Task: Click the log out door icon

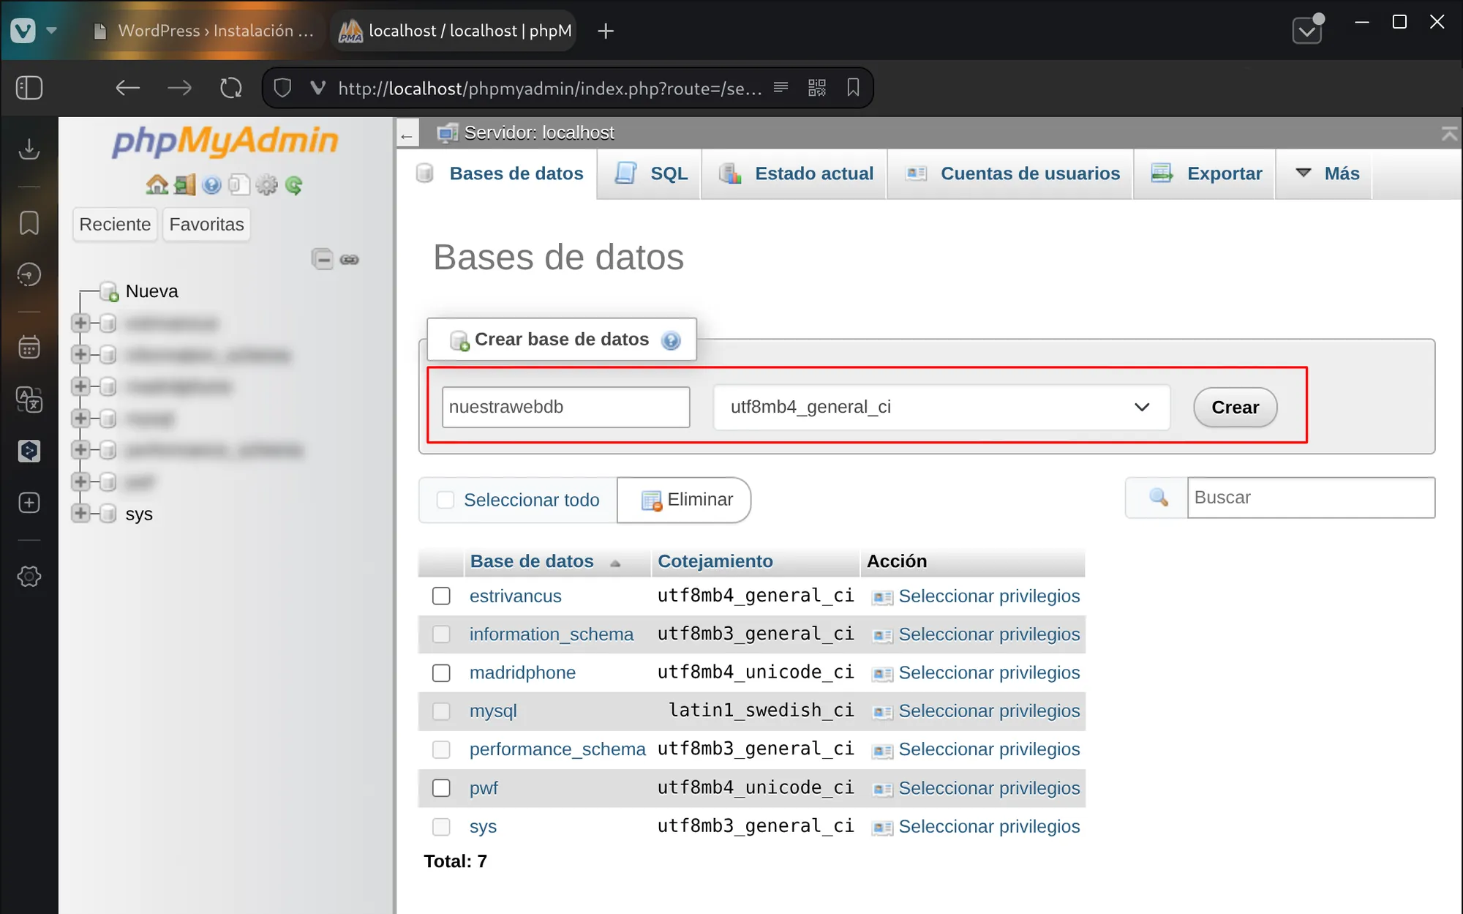Action: click(184, 185)
